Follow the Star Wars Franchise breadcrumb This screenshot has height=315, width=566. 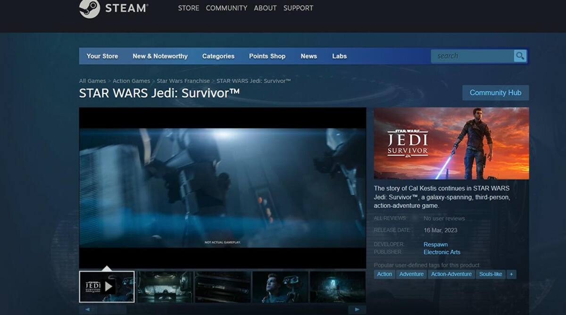183,81
